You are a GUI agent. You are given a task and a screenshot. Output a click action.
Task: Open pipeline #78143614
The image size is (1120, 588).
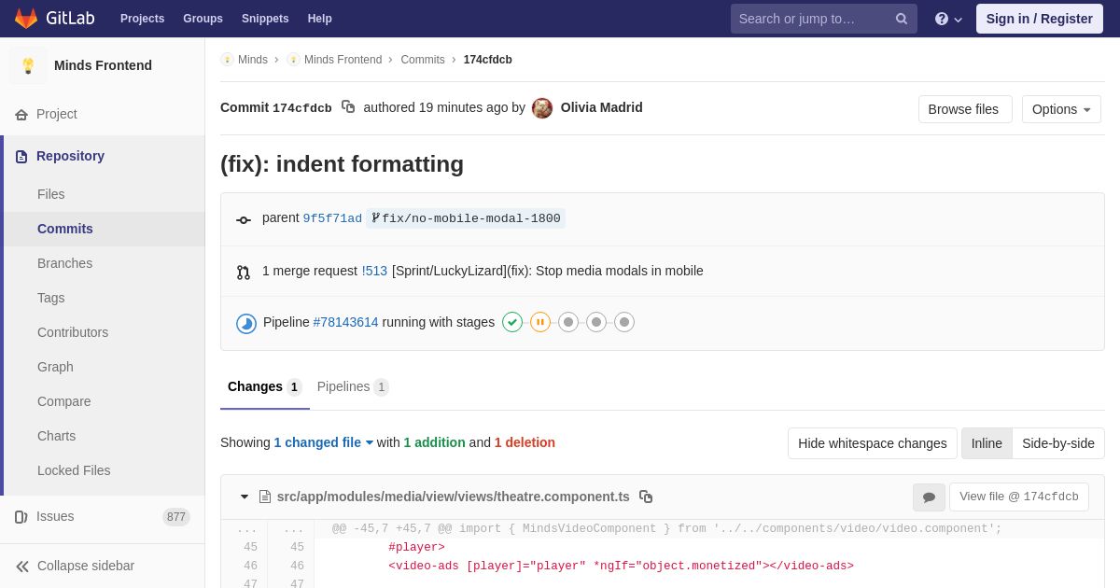point(345,322)
